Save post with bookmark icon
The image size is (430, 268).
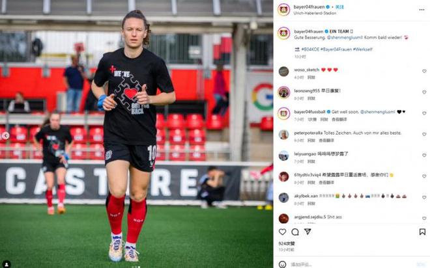click(x=422, y=232)
